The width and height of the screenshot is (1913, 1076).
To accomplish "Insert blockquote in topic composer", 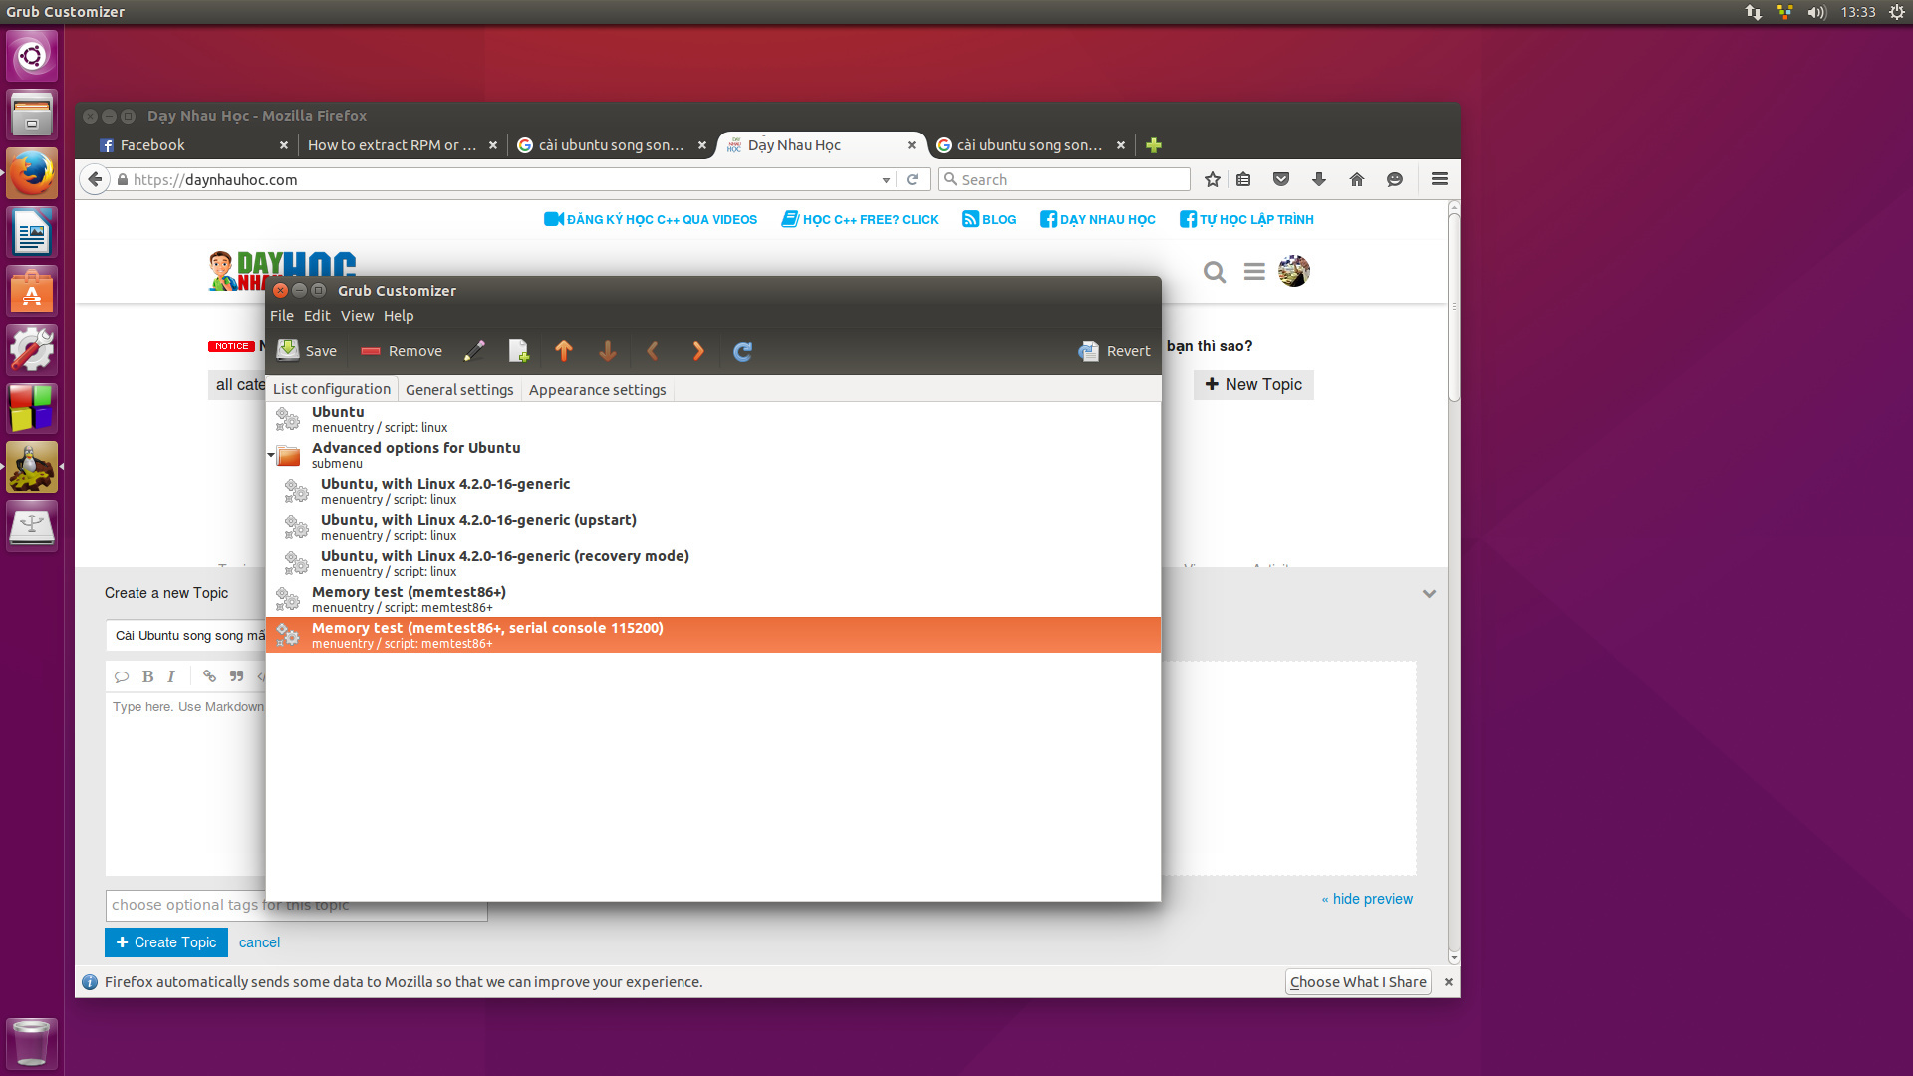I will 236,676.
